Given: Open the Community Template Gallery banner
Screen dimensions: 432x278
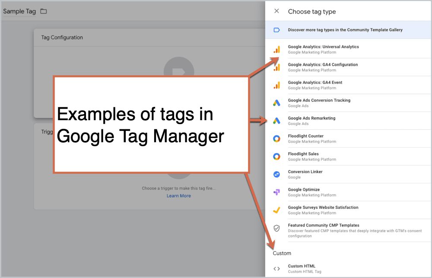Looking at the screenshot, I should (x=345, y=30).
